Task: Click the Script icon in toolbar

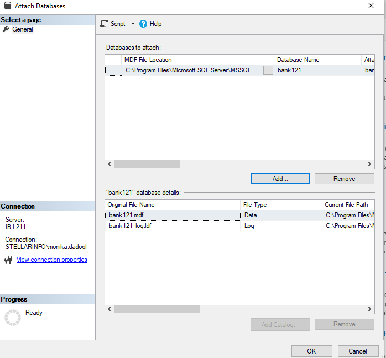Action: (104, 24)
